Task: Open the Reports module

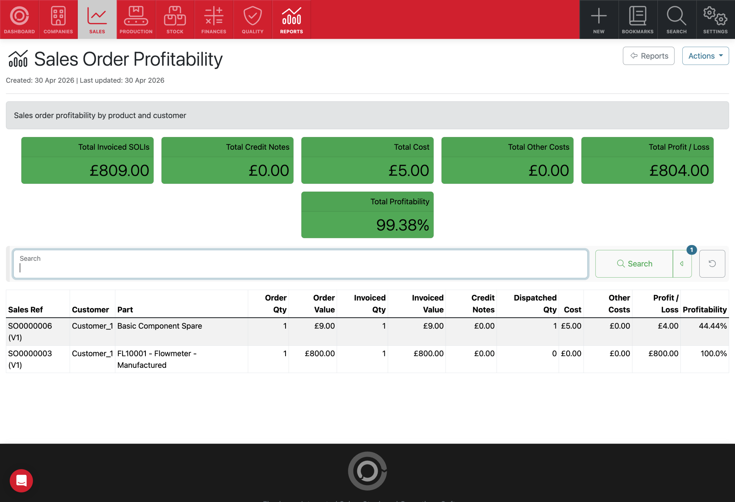Action: click(292, 20)
